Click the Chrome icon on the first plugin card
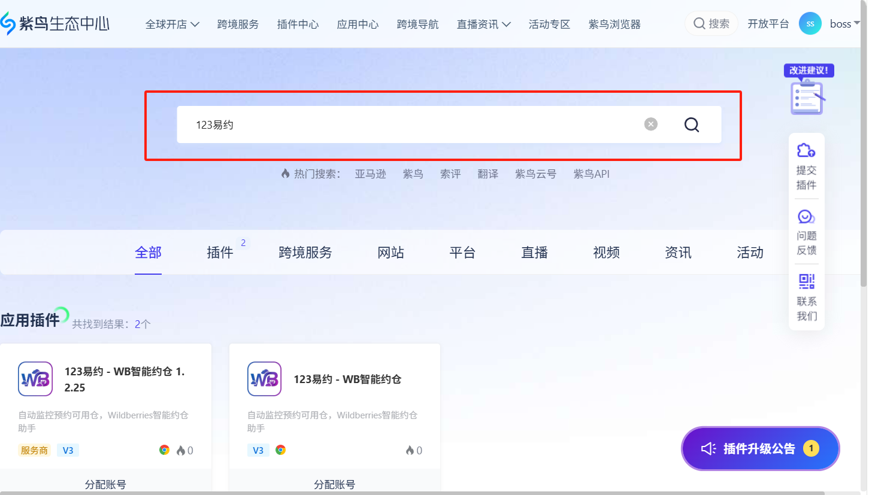Viewport: 869px width, 495px height. tap(165, 450)
